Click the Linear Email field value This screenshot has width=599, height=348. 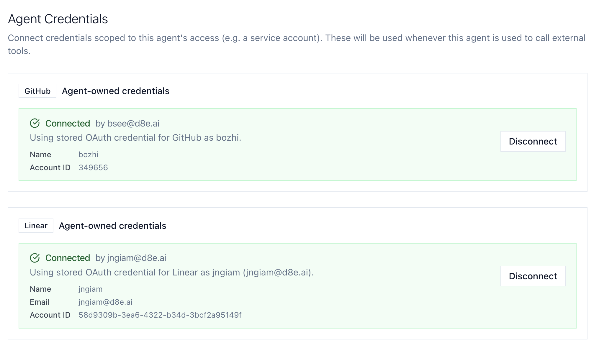(x=105, y=302)
